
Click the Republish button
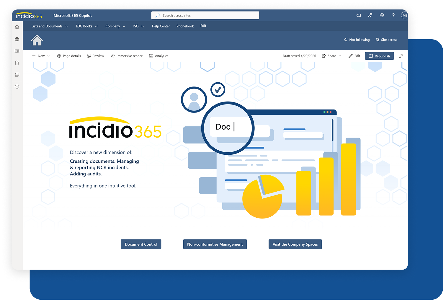point(379,56)
